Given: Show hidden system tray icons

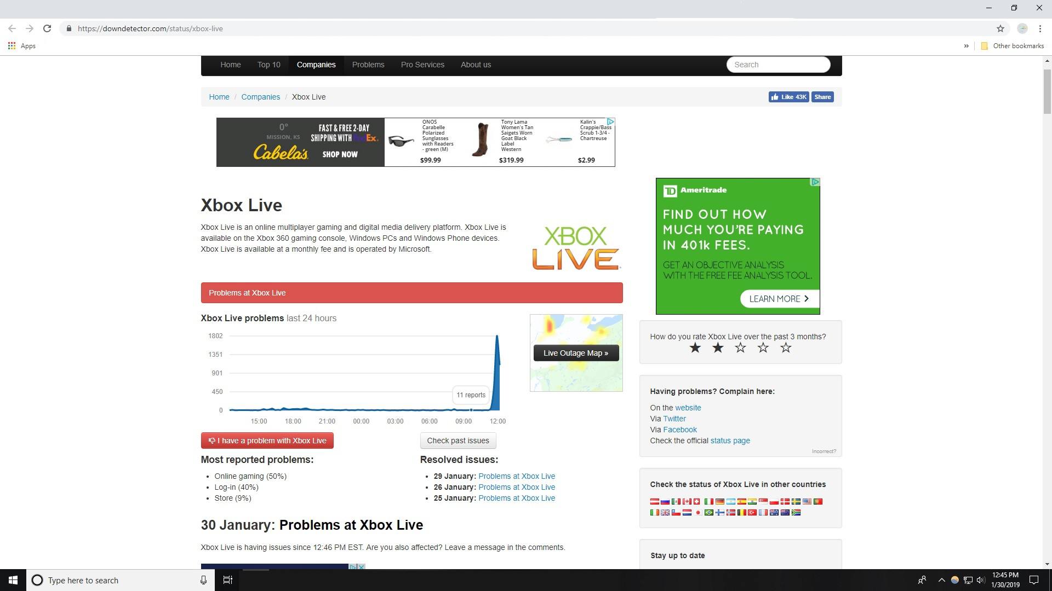Looking at the screenshot, I should [941, 580].
